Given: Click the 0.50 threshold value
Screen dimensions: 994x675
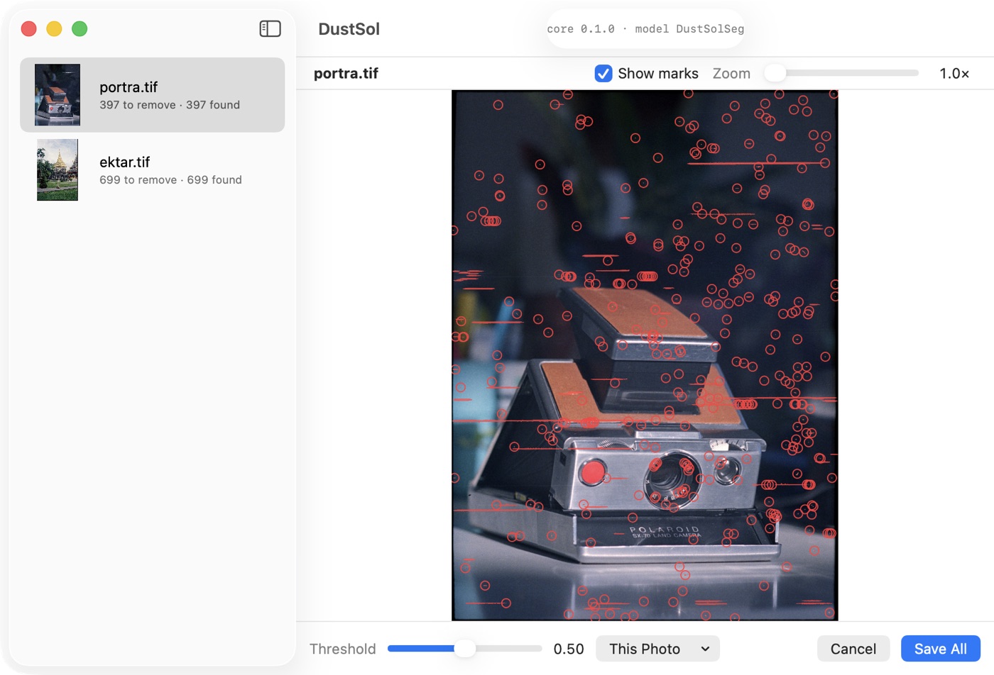Looking at the screenshot, I should pyautogui.click(x=569, y=649).
